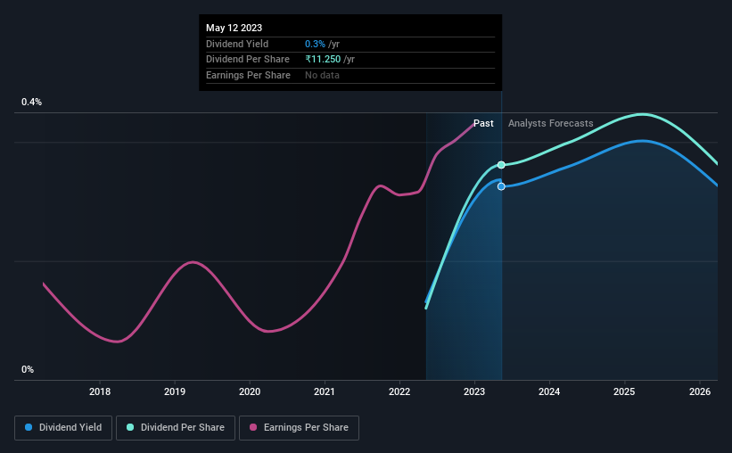This screenshot has width=732, height=453.
Task: Click the 2022 x-axis label
Action: 399,391
